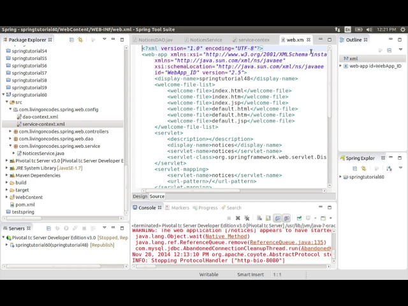Switch to Markers tab

tap(177, 208)
